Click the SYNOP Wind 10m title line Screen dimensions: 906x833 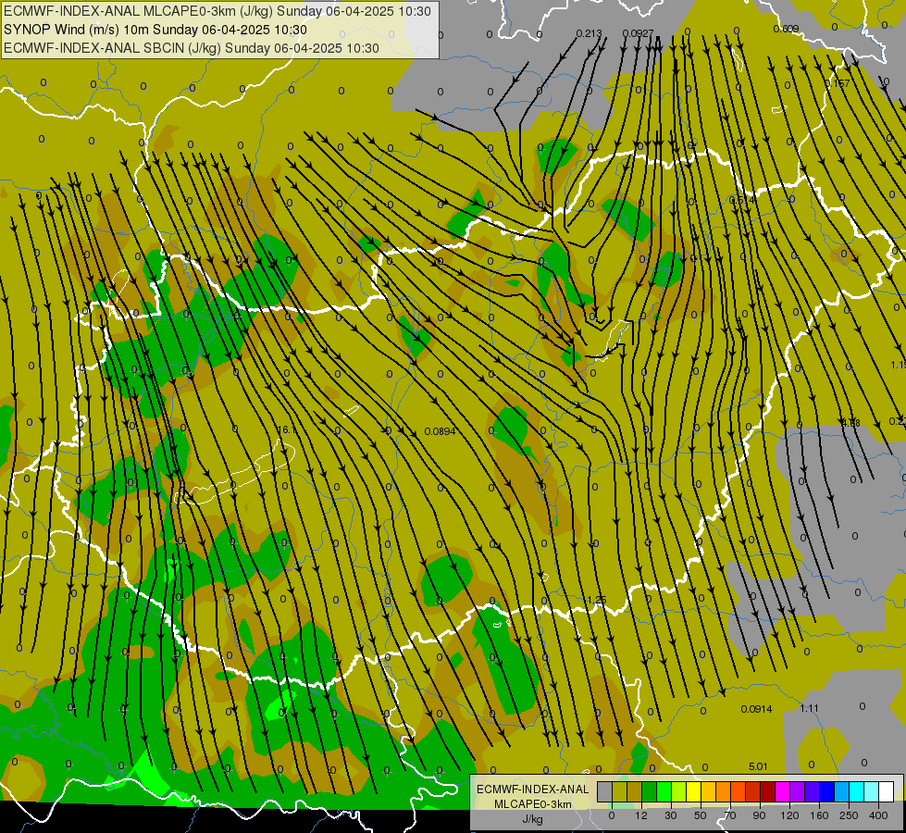[155, 30]
